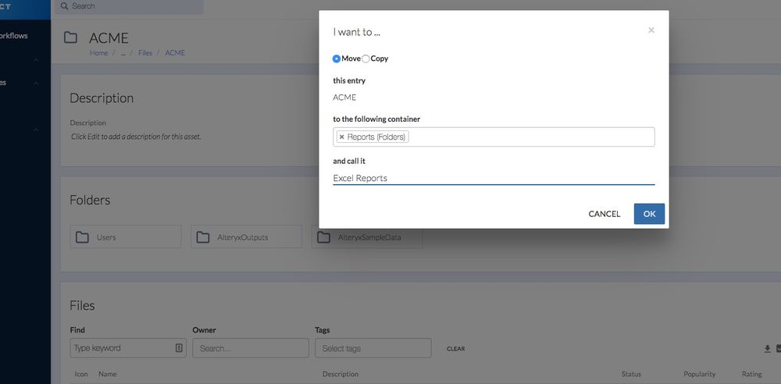Remove the Reports (Folders) tag

pos(341,137)
